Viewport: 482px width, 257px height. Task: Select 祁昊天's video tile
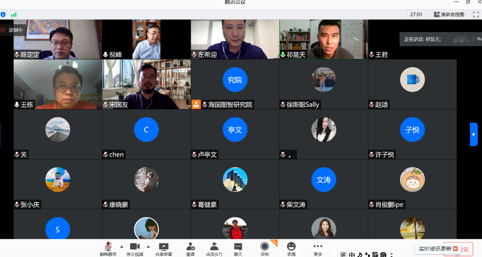coord(323,39)
